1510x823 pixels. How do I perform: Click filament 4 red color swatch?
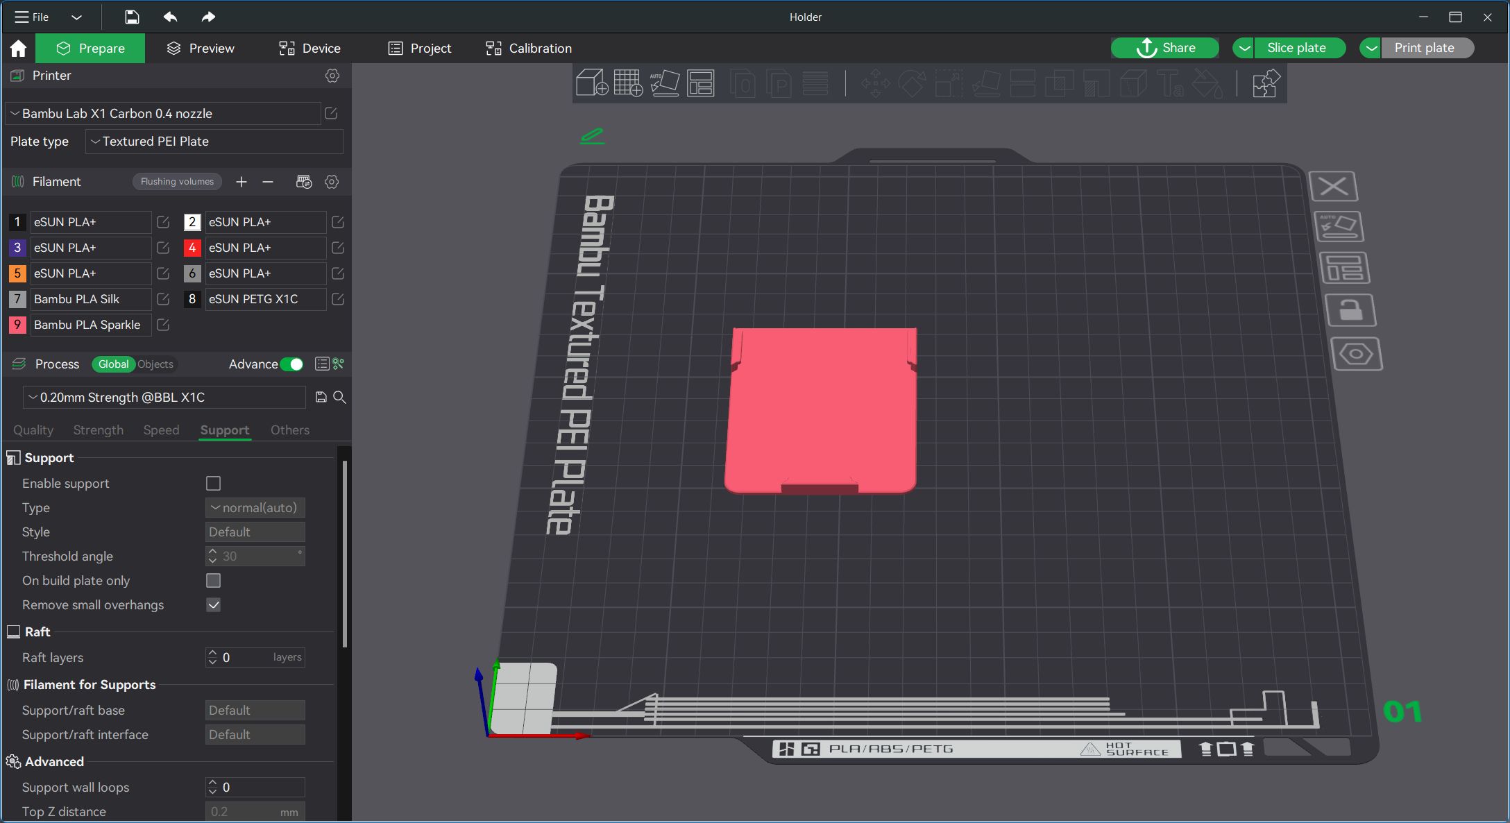192,248
